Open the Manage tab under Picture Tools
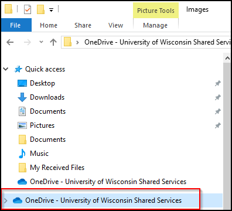232x211 pixels. 155,25
